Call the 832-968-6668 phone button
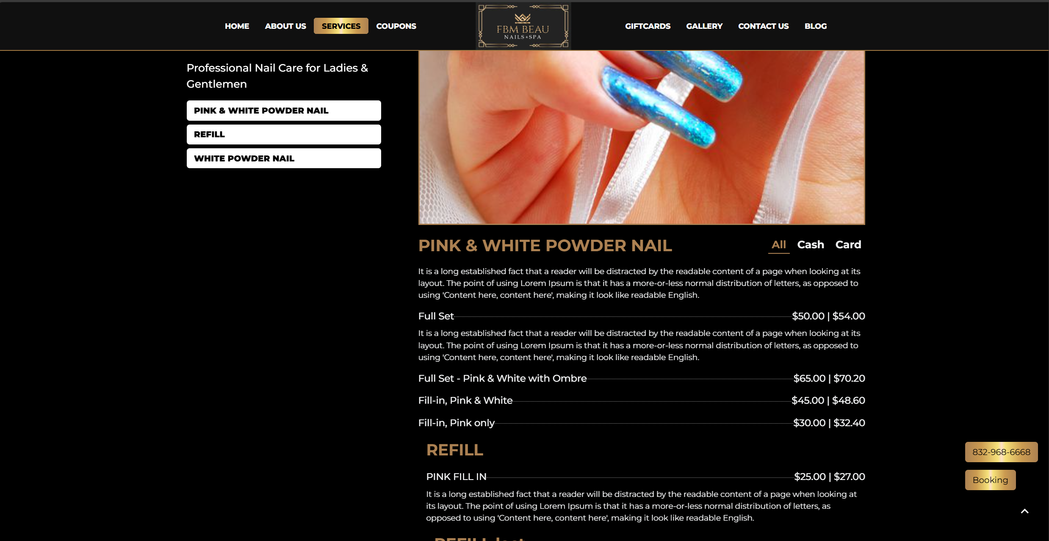The height and width of the screenshot is (541, 1049). pos(1001,452)
